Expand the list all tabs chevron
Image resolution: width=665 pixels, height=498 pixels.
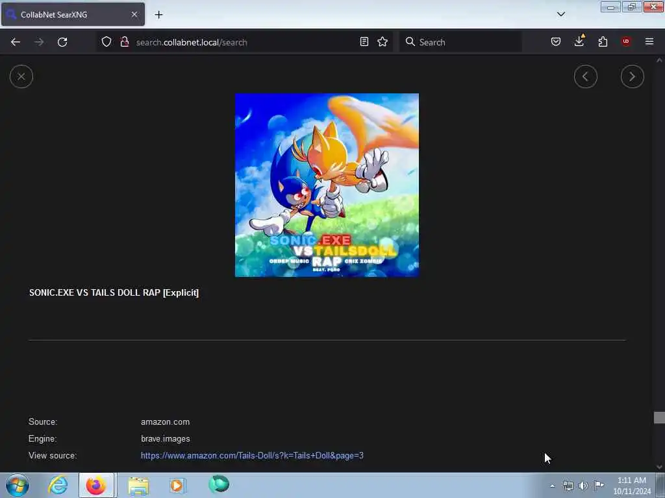tap(561, 14)
